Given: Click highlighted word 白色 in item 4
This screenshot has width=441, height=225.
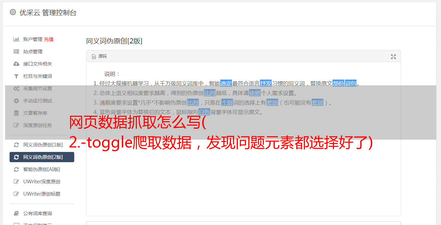Looking at the screenshot, I should (204, 112).
